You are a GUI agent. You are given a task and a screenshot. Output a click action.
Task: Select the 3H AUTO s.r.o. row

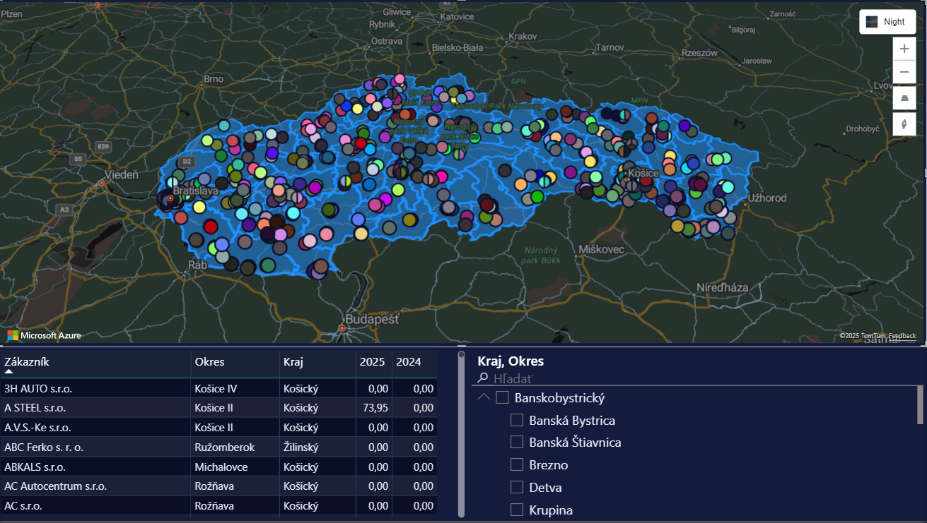click(x=218, y=388)
